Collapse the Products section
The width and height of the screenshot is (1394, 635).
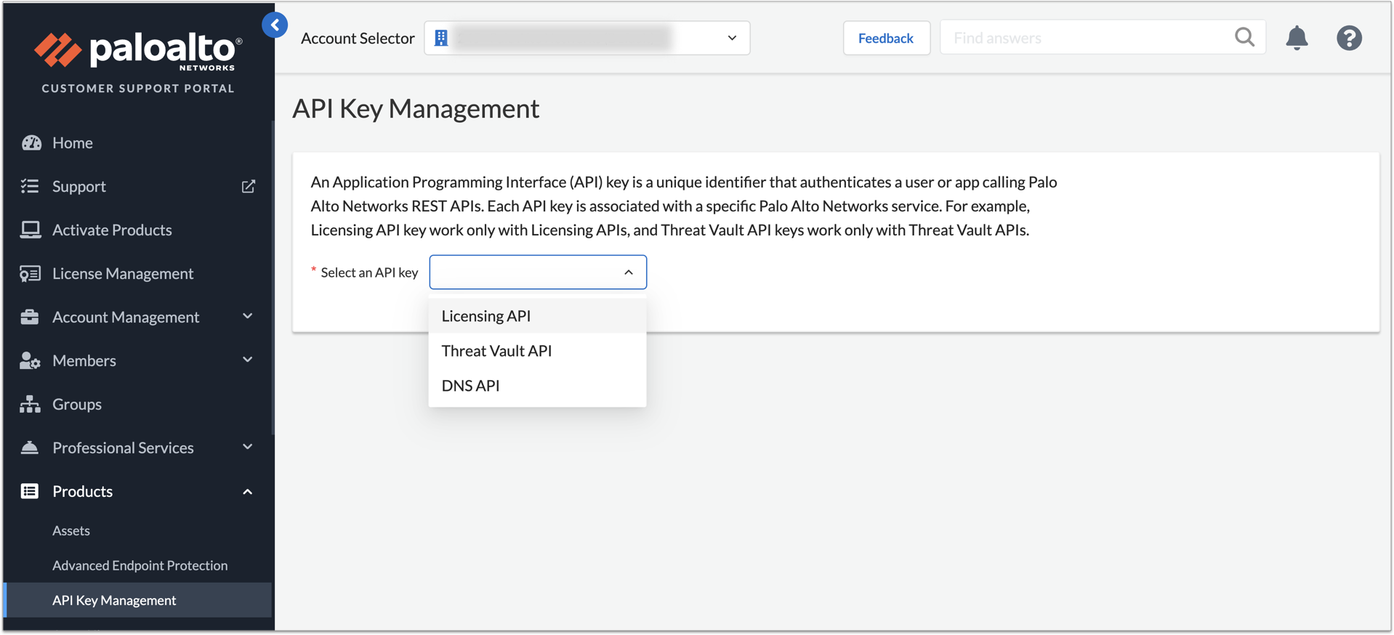click(247, 492)
